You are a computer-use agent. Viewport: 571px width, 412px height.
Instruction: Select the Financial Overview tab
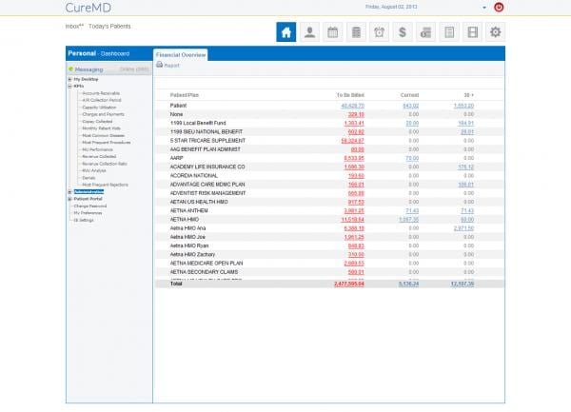click(x=181, y=54)
